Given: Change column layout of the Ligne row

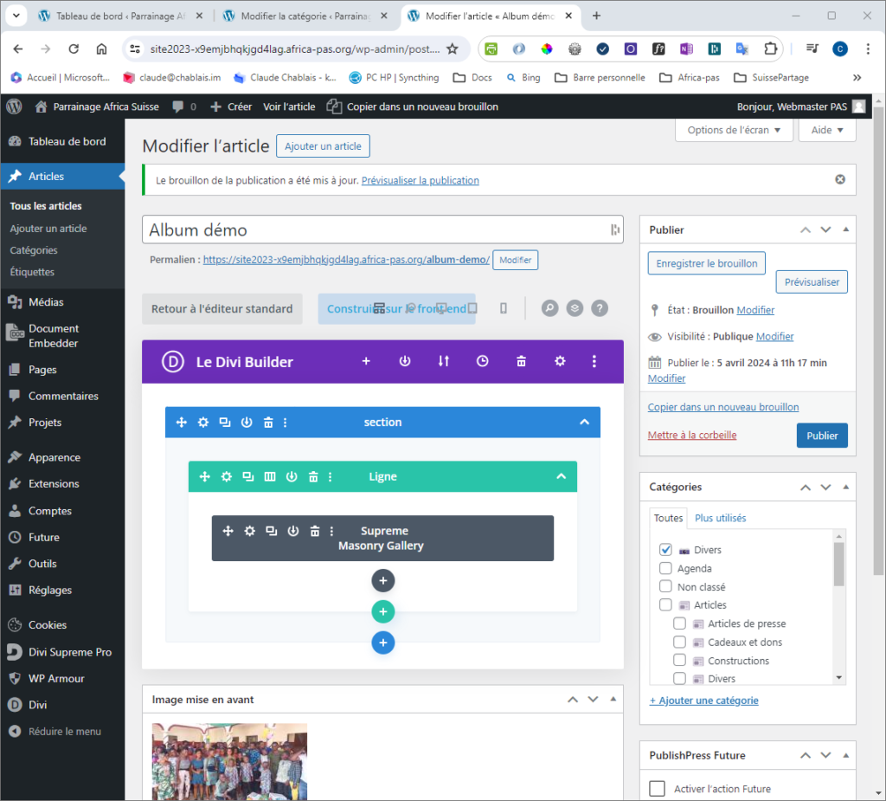Looking at the screenshot, I should pos(270,476).
